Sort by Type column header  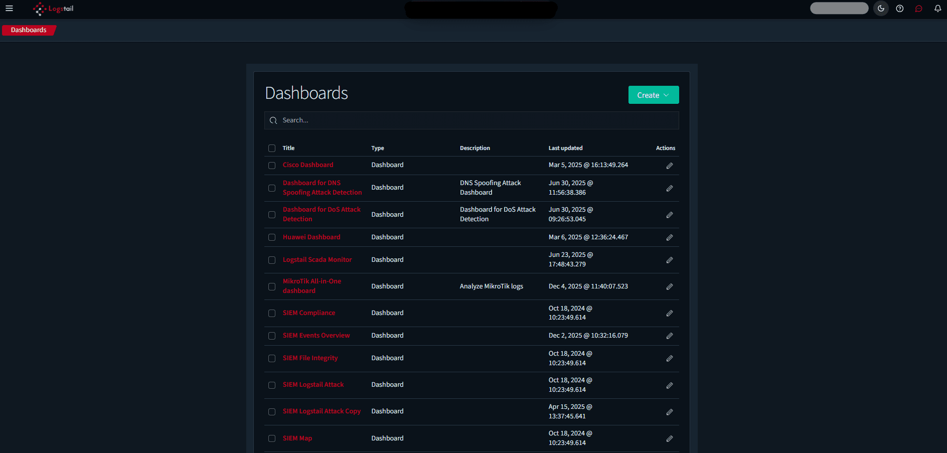(378, 148)
